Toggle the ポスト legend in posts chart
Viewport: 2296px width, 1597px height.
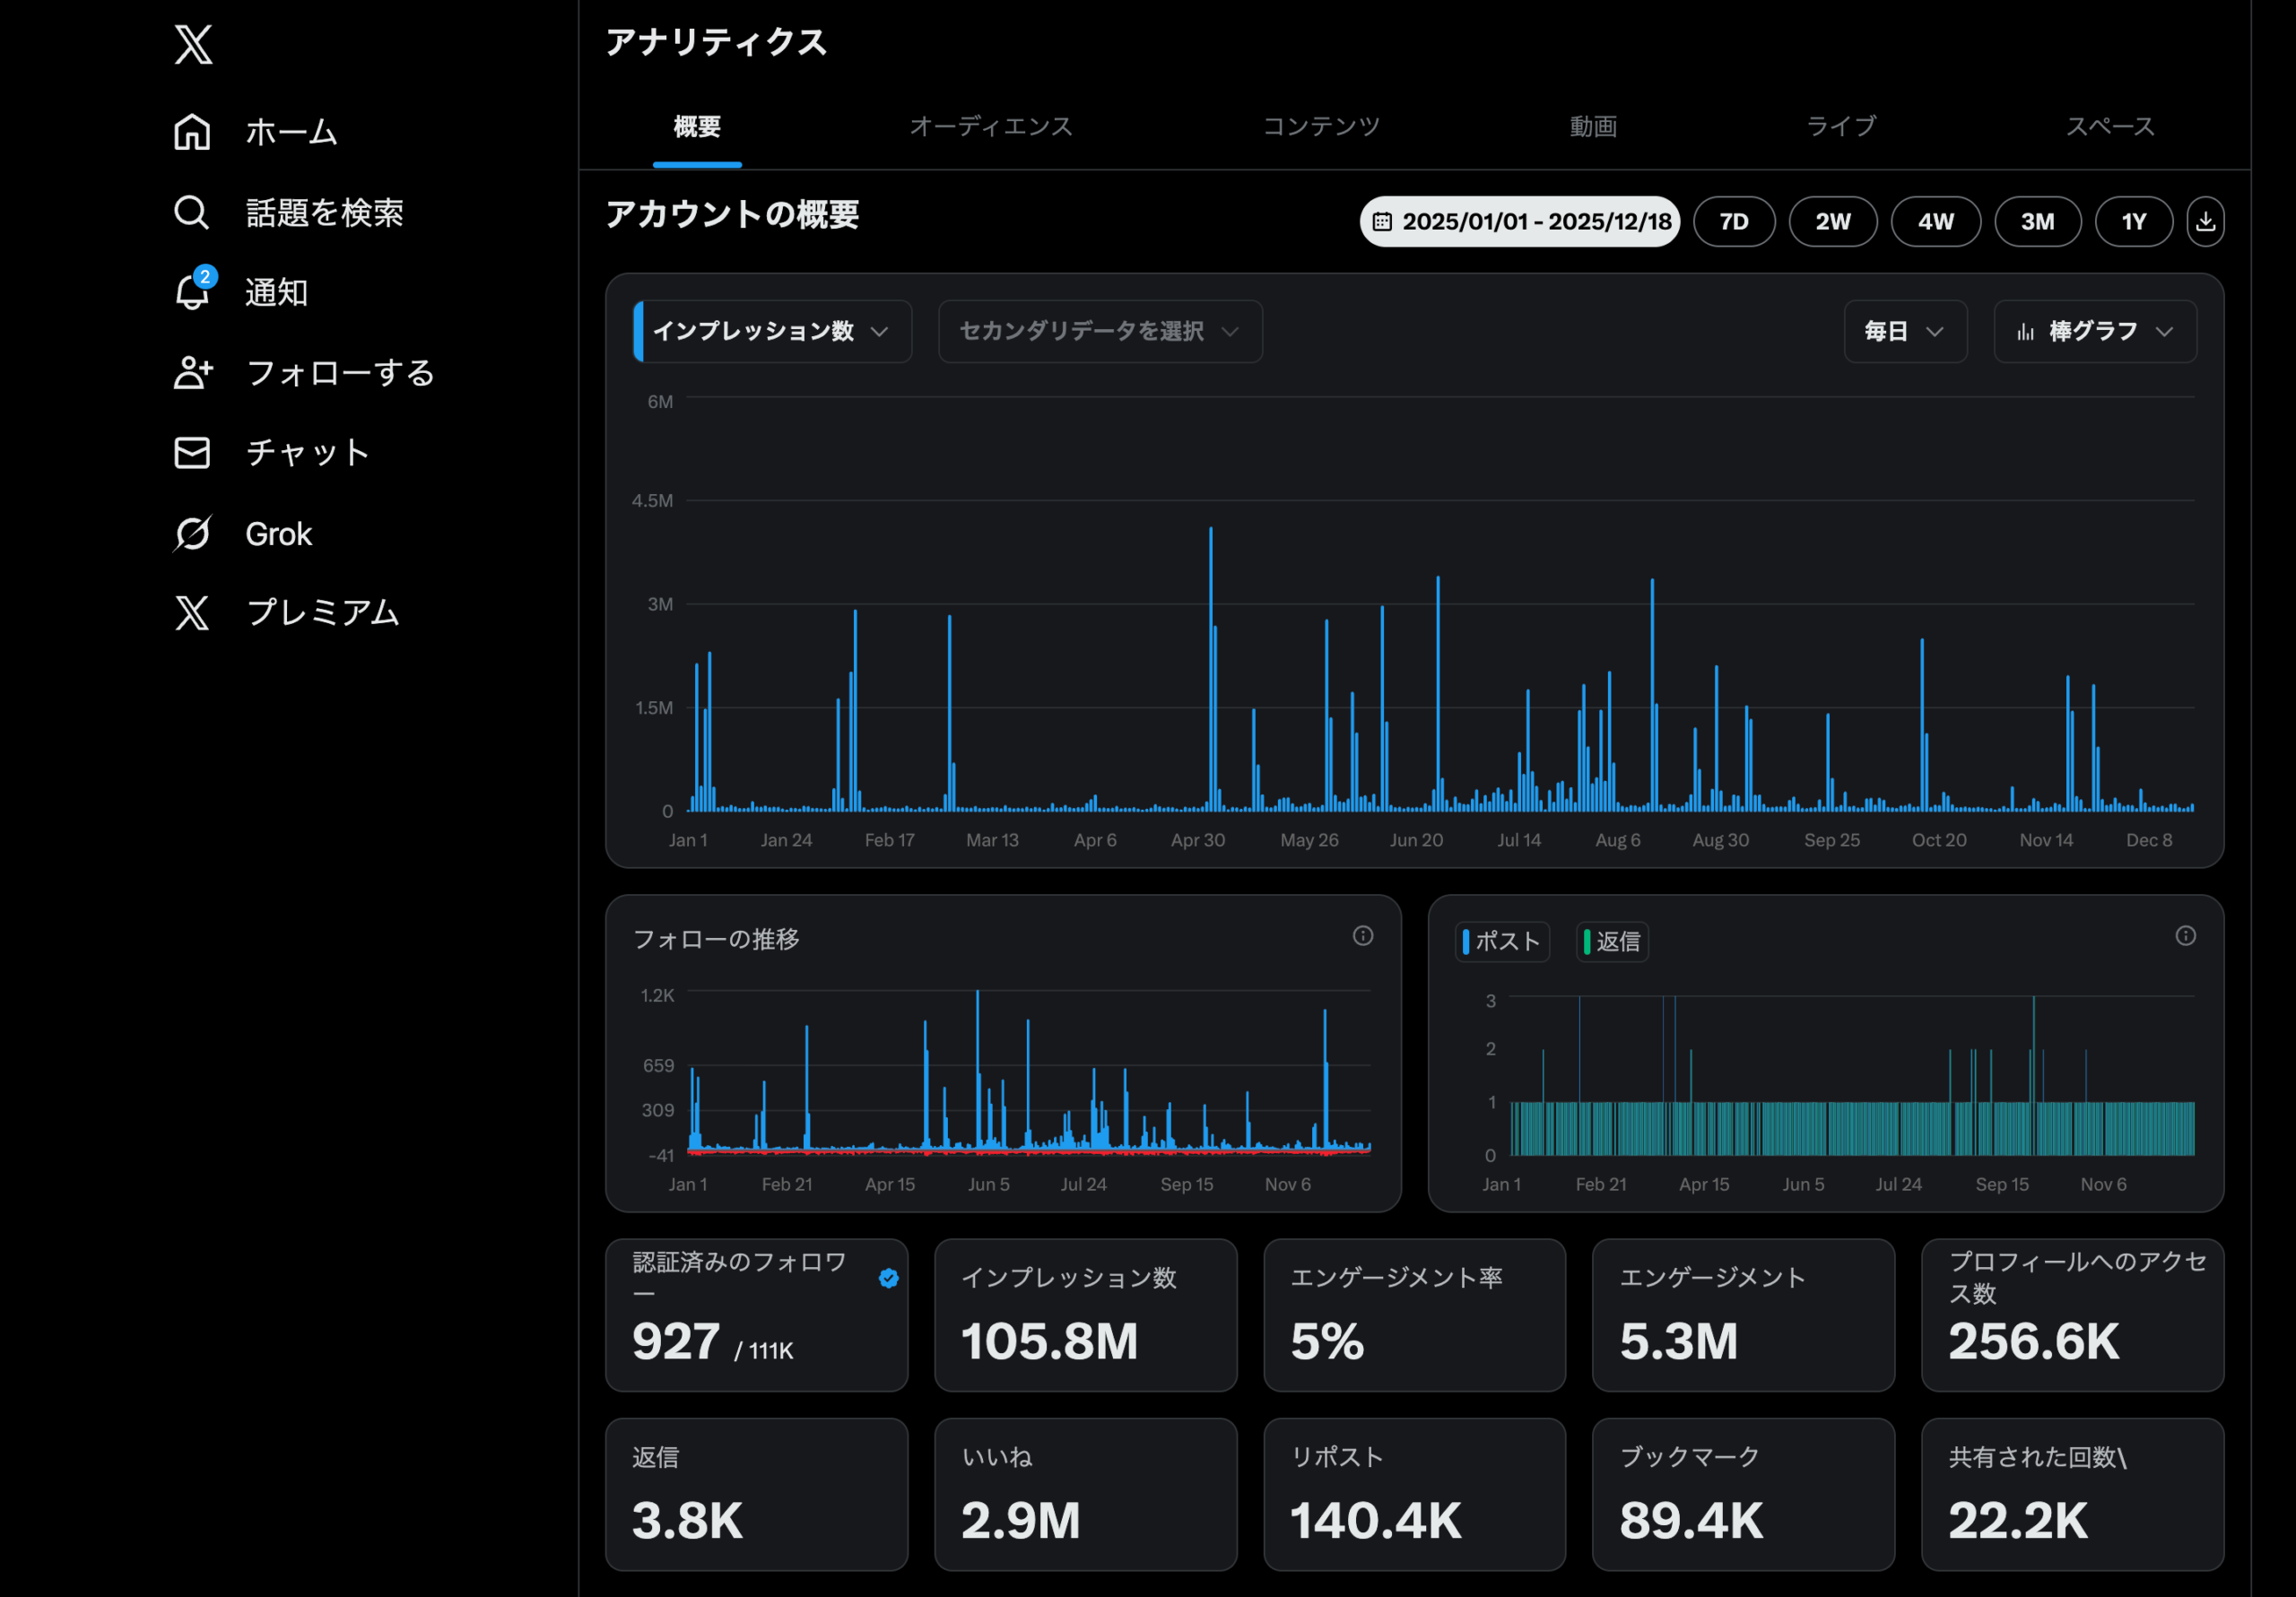click(1501, 941)
